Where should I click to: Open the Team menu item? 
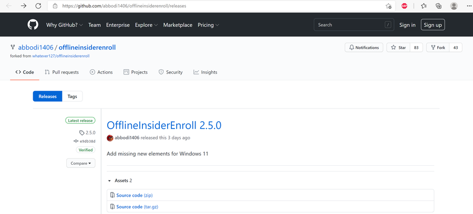coord(95,25)
